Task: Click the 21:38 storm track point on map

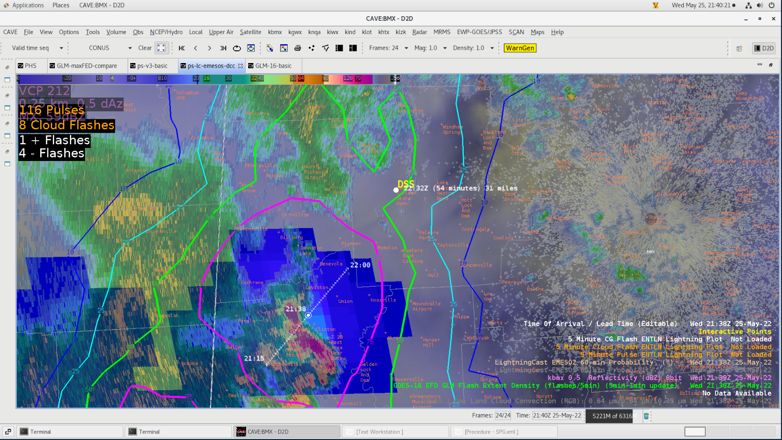Action: pos(308,316)
